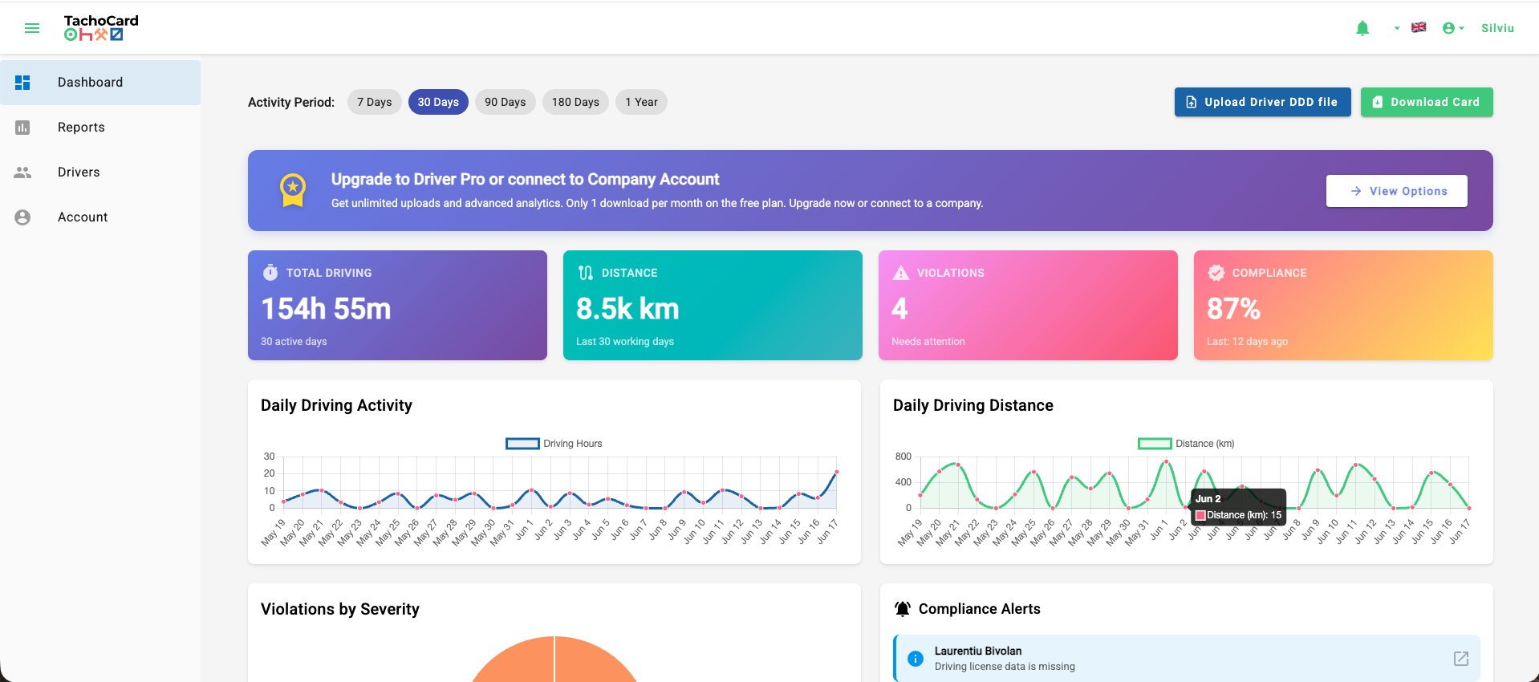This screenshot has width=1539, height=682.
Task: Click the Daily Driving Distance title
Action: click(x=973, y=405)
